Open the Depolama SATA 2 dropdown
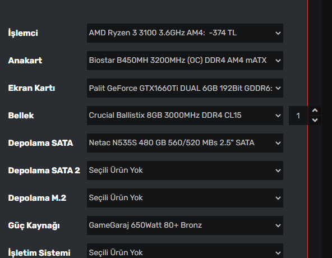 [x=185, y=171]
